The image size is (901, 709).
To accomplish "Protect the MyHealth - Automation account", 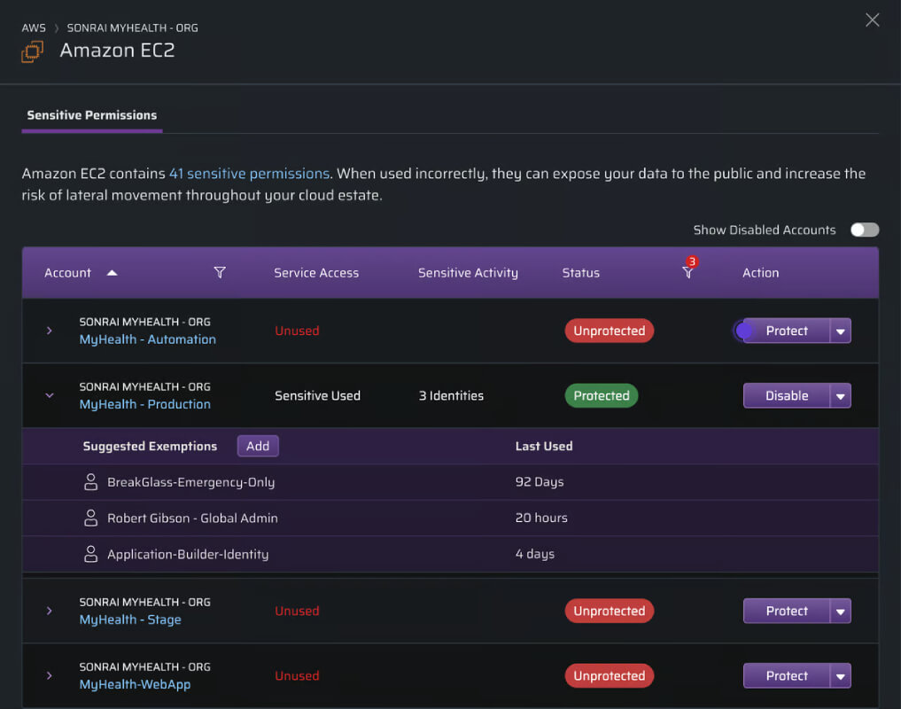I will (x=786, y=331).
